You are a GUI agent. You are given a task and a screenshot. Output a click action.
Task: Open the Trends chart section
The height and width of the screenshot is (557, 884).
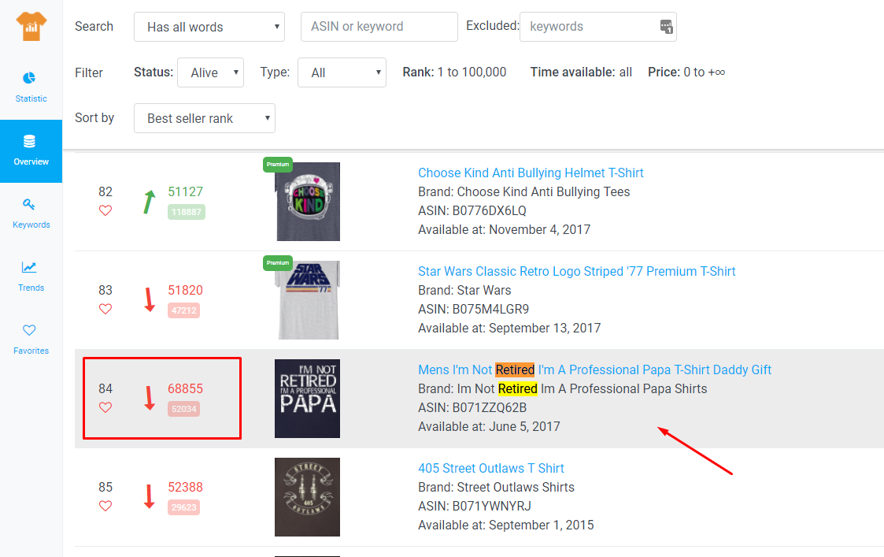[x=31, y=277]
